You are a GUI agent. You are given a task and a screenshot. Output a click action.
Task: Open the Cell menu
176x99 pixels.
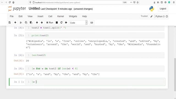tap(50, 16)
